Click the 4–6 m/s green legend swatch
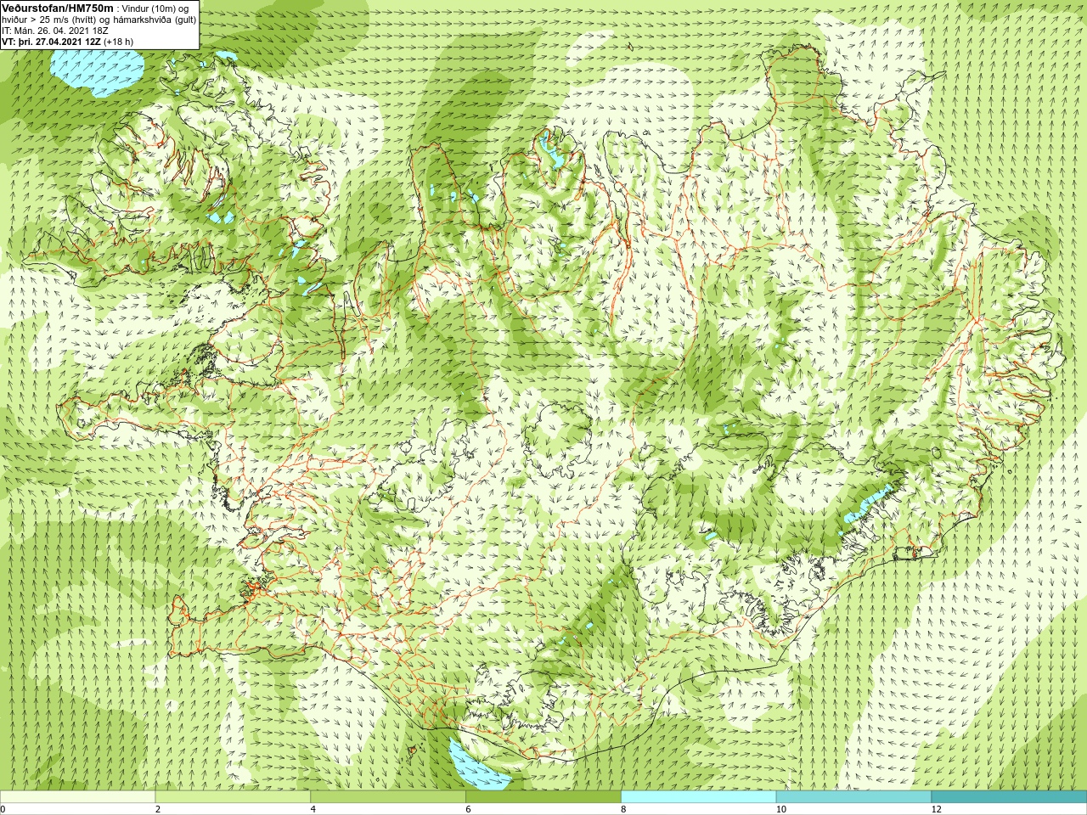Image resolution: width=1087 pixels, height=815 pixels. (x=388, y=797)
